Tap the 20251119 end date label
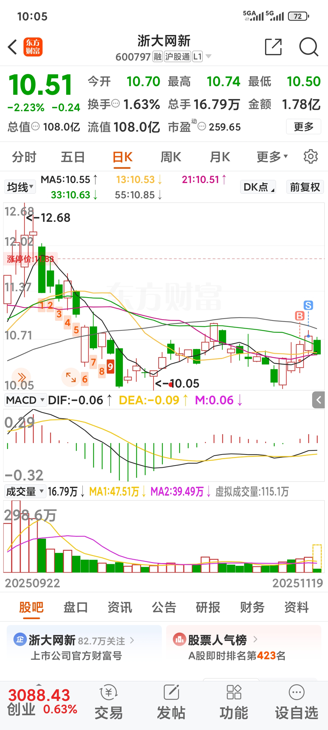 click(x=297, y=583)
